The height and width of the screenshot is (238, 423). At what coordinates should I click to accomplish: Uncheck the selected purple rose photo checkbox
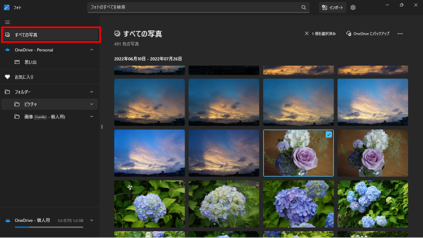328,135
